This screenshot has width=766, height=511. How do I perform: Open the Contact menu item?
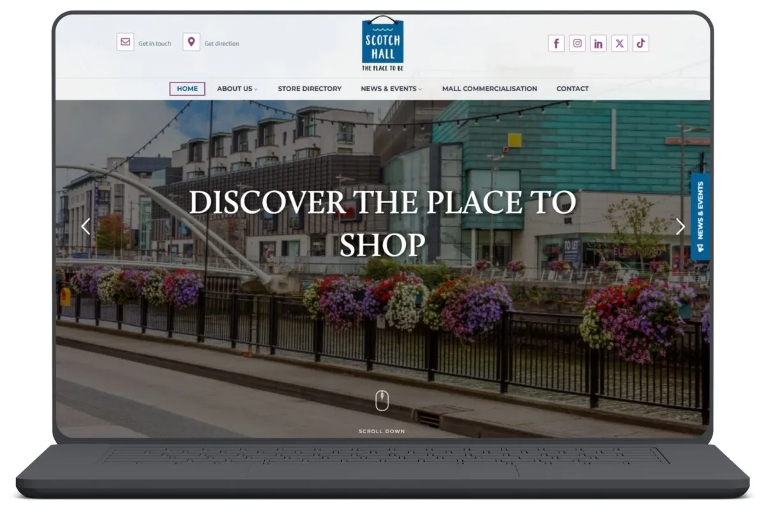coord(573,89)
